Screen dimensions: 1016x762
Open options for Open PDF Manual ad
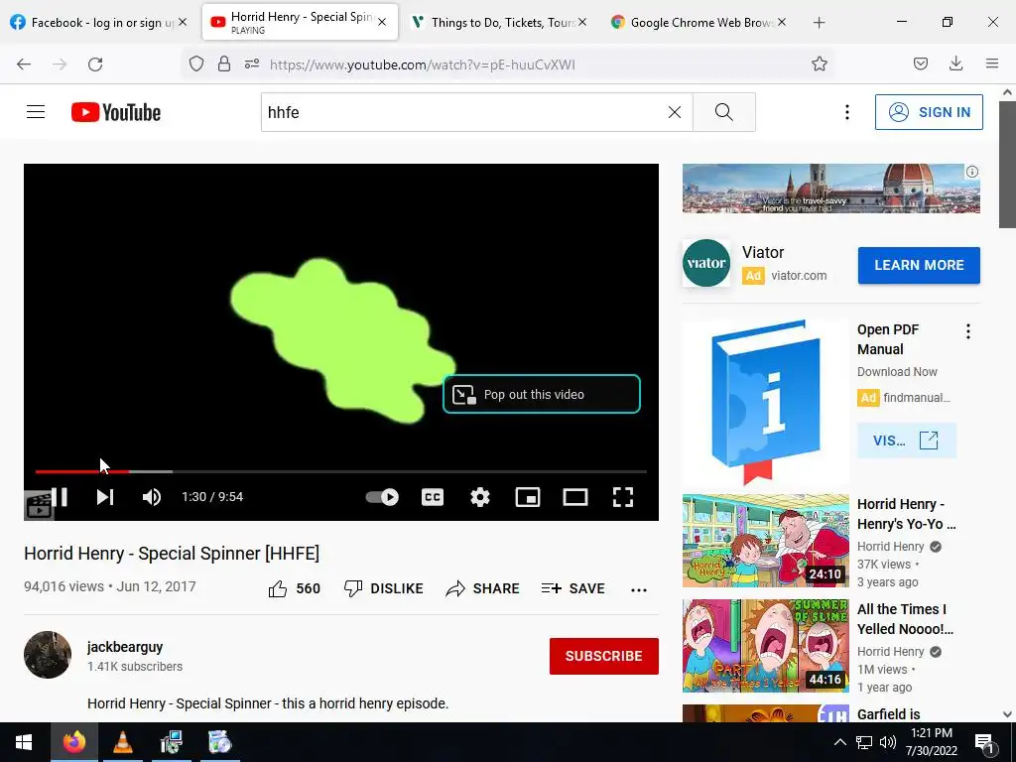[968, 331]
